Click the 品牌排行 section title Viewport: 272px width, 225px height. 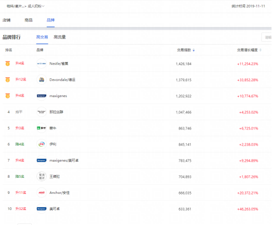pyautogui.click(x=11, y=37)
